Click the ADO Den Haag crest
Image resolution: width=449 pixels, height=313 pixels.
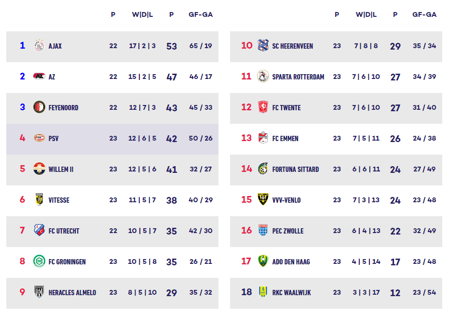pos(263,261)
